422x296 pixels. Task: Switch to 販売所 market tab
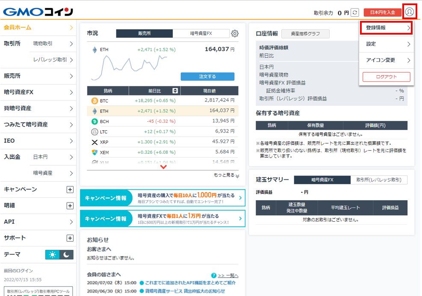[x=144, y=33]
